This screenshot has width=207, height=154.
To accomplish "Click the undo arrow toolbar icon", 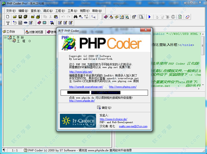I will [x=63, y=17].
